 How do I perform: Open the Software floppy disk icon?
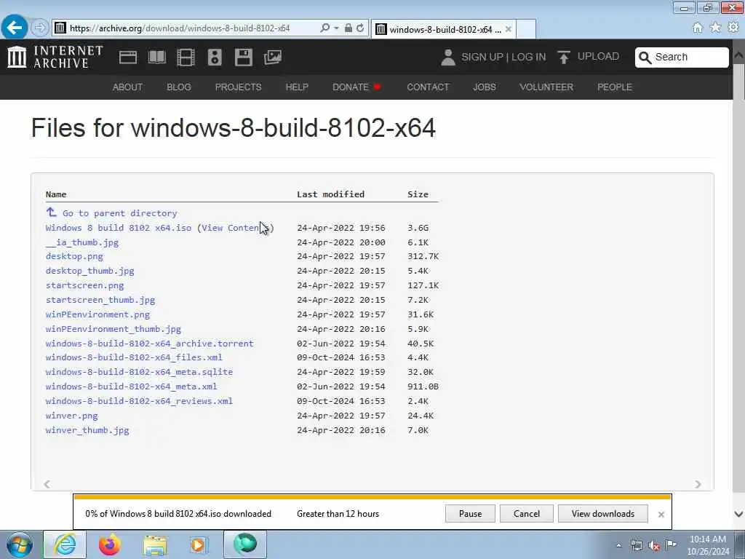click(243, 58)
